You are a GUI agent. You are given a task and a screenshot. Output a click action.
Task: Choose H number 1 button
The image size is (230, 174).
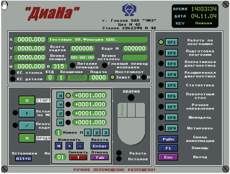[88, 133]
